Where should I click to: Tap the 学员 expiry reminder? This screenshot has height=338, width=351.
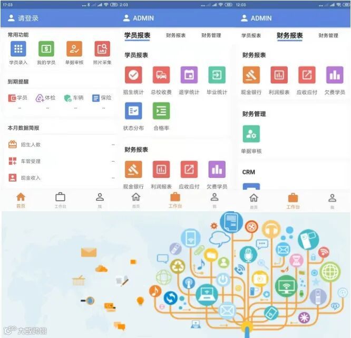(x=18, y=98)
